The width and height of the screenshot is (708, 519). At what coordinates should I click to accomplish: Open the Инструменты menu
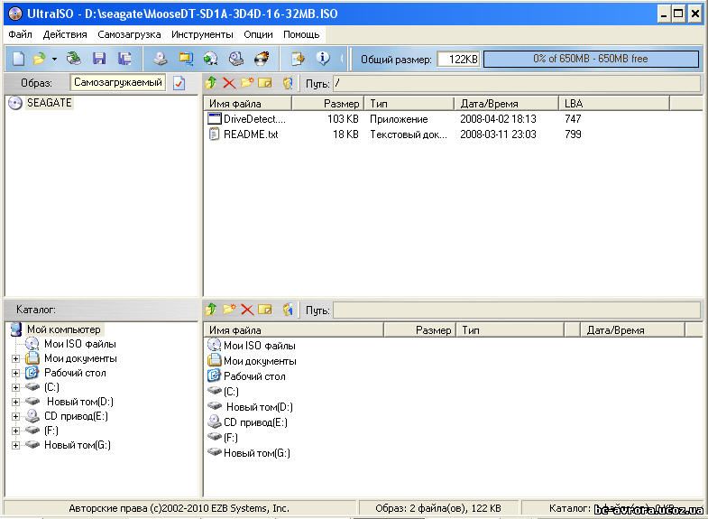(x=202, y=34)
